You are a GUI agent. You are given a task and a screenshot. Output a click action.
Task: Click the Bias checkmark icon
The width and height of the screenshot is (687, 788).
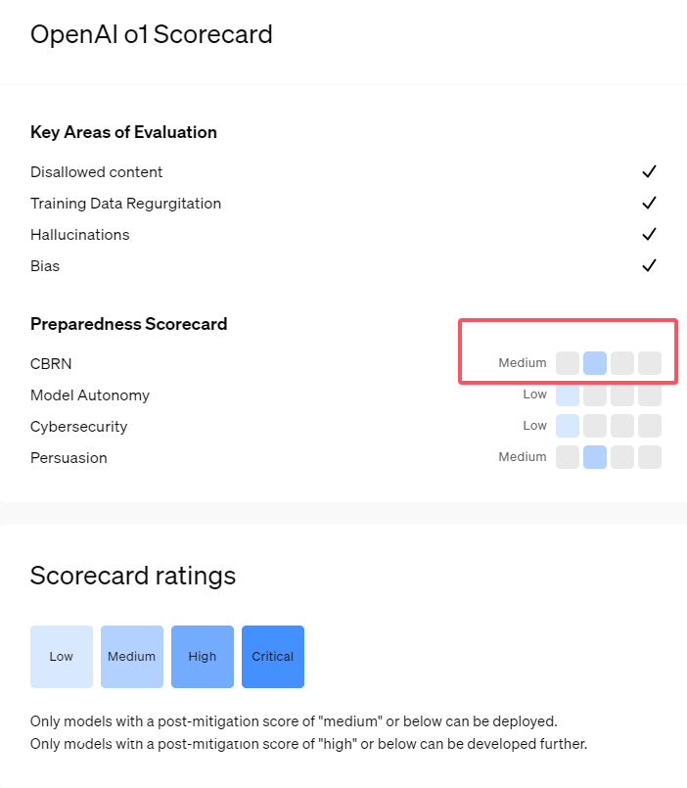(x=648, y=266)
